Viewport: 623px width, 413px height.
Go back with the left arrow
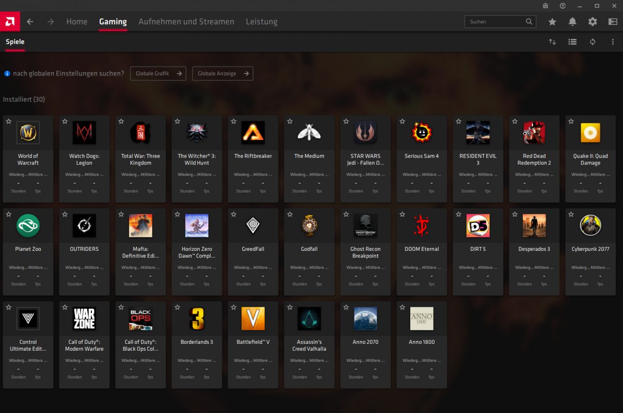click(30, 21)
